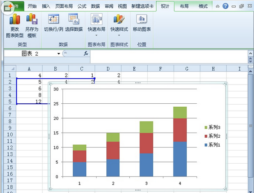Select the blue segment of bar 4
The image size is (254, 193).
tap(180, 159)
